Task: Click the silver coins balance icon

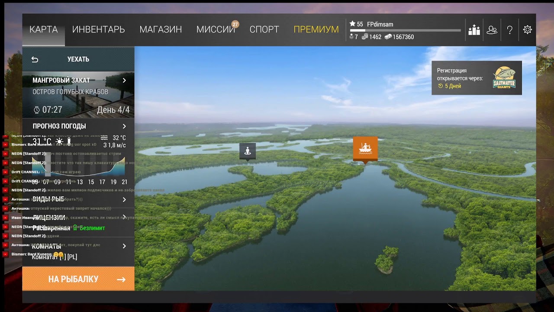Action: pos(365,37)
